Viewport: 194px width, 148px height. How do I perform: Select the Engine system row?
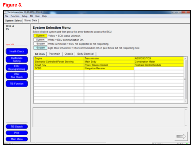pyautogui.click(x=59, y=58)
